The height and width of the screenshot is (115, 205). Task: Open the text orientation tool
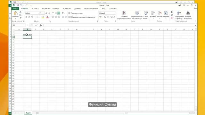coord(63,13)
